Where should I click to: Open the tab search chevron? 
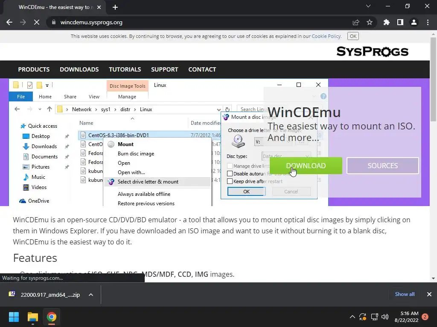[x=368, y=6]
